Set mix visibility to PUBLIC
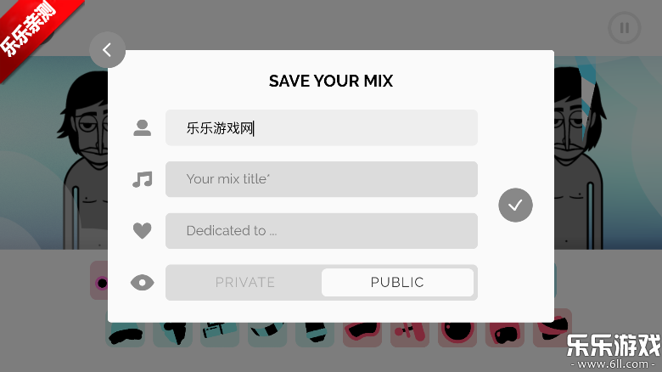 click(397, 283)
